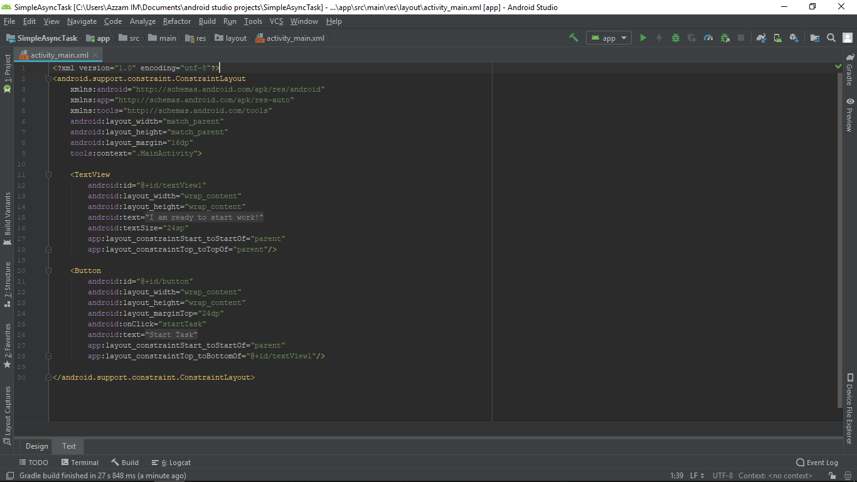Toggle the Layout Captures side panel
Viewport: 857px width, 482px height.
pos(7,415)
